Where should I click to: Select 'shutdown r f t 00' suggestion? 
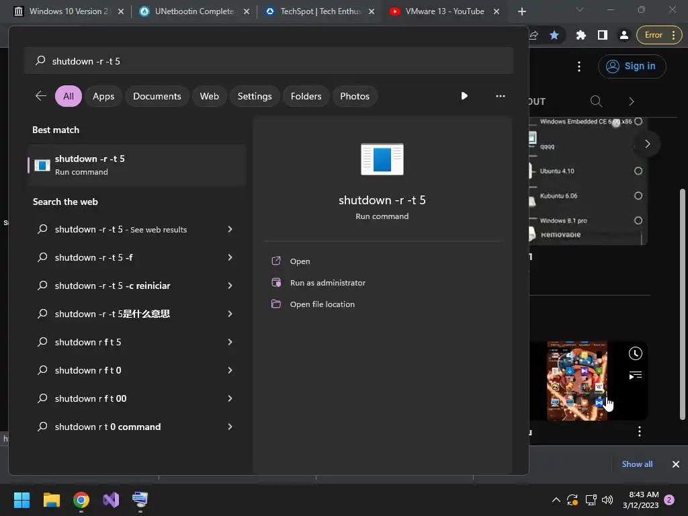coord(136,398)
